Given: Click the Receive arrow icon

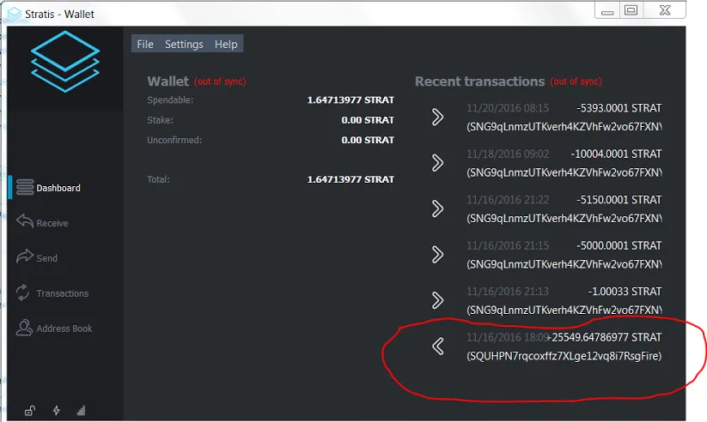Looking at the screenshot, I should pyautogui.click(x=25, y=221).
